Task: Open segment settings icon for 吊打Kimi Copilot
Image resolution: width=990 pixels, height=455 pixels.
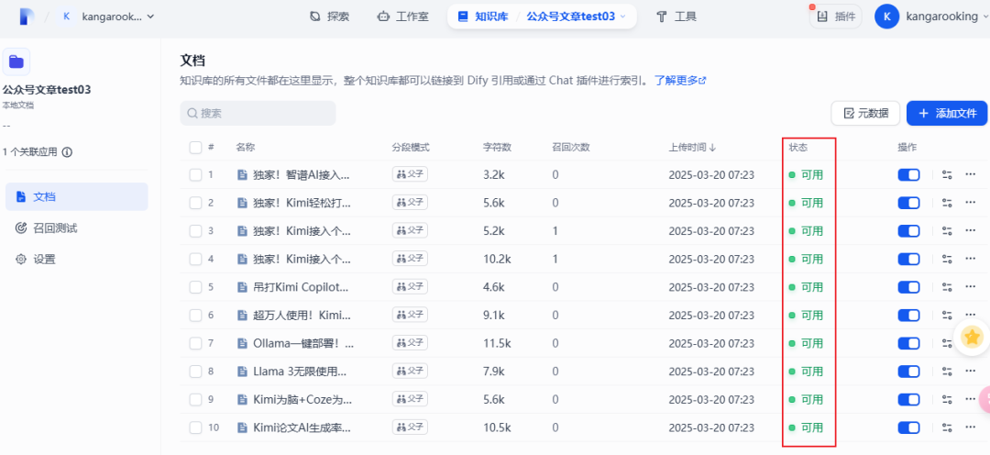Action: [x=946, y=287]
